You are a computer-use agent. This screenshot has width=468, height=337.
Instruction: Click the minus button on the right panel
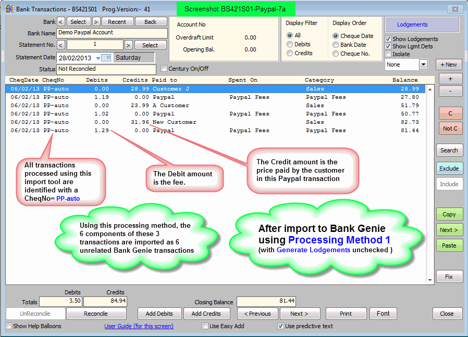450,91
